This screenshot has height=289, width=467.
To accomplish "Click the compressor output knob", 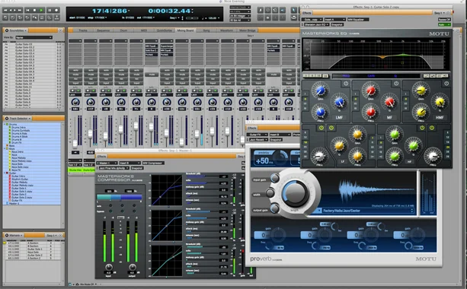I will [133, 266].
